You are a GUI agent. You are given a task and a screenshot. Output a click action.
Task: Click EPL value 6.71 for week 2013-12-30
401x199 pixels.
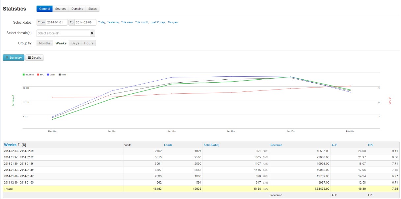click(x=396, y=183)
